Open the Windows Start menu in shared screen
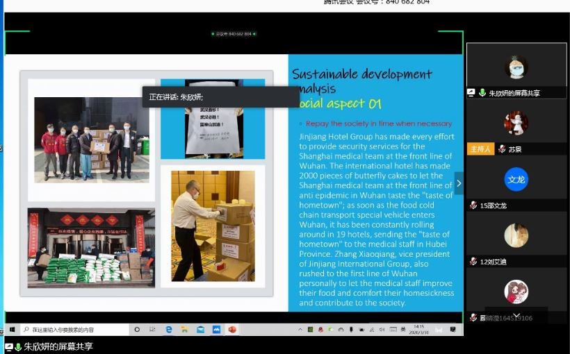Image resolution: width=570 pixels, height=354 pixels. (x=12, y=330)
